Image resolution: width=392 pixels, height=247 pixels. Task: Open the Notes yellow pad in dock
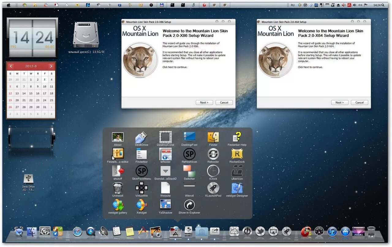[x=130, y=231]
